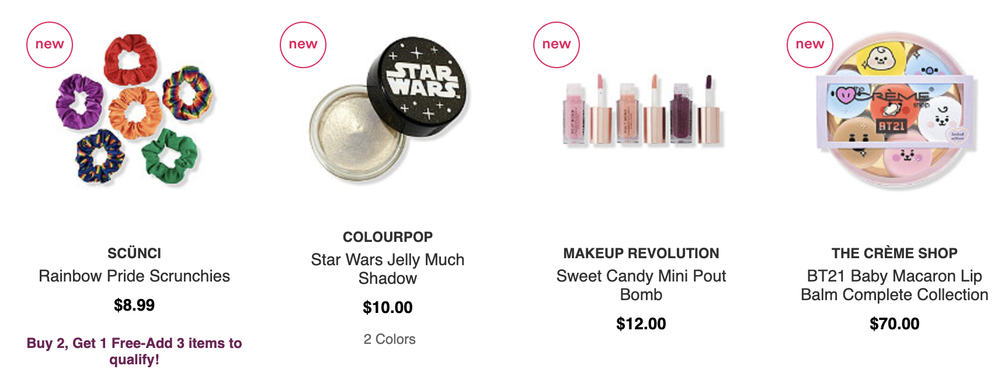Viewport: 1008px width, 387px height.
Task: Open the Star Wars Jelly Much Shadow title
Action: 388,269
